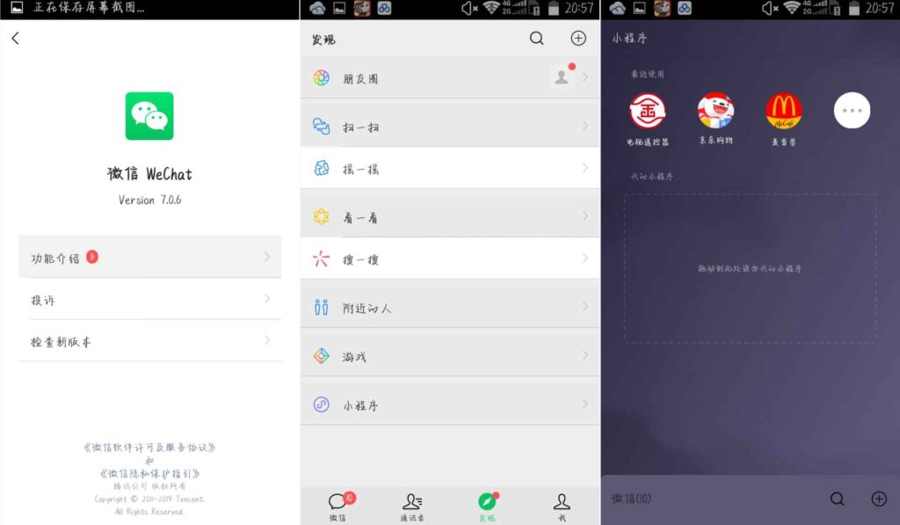Expand chevron on 摇一摇 row
Viewport: 900px width, 525px height.
(x=584, y=168)
